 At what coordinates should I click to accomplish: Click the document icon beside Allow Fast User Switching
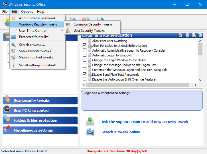[x=90, y=41]
